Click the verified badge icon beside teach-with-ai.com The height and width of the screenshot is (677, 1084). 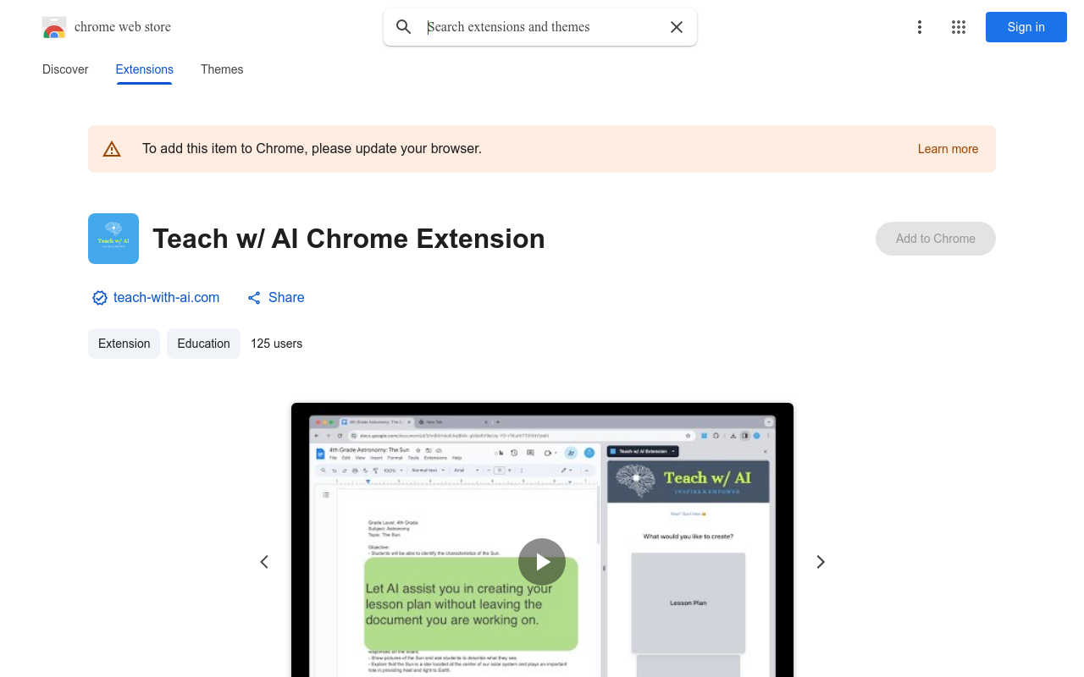[x=100, y=298]
